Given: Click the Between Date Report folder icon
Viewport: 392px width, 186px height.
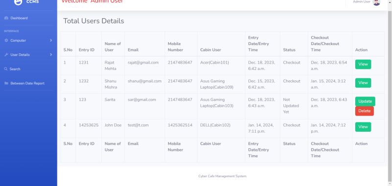Looking at the screenshot, I should point(6,83).
